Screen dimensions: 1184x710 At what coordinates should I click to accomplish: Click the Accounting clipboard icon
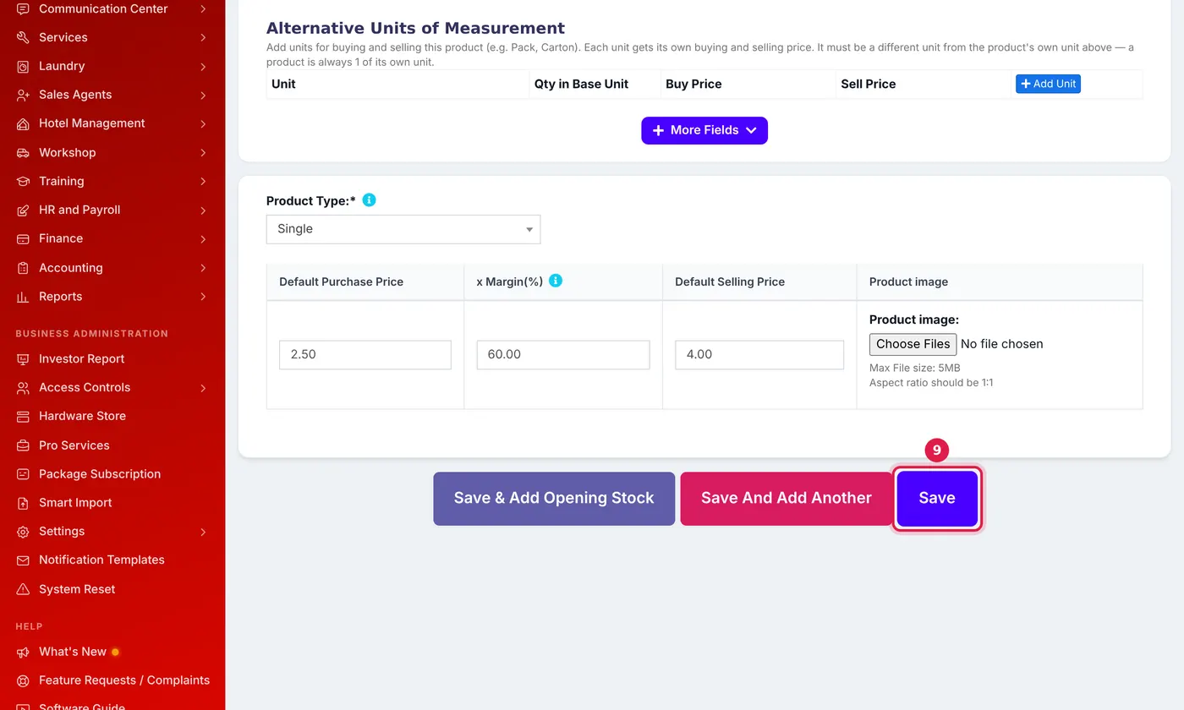tap(23, 268)
